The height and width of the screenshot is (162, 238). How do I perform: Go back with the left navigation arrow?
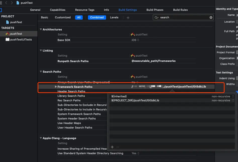click(x=6, y=3)
